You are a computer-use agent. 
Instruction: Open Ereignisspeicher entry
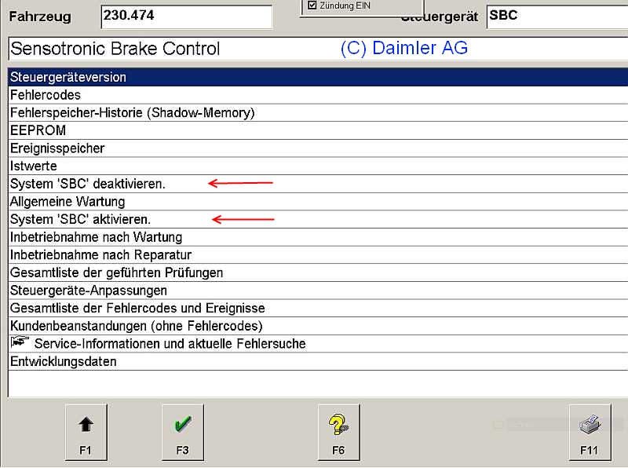57,148
